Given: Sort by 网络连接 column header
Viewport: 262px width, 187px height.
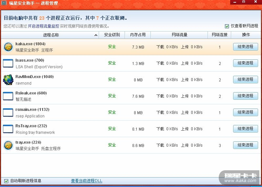Looking at the screenshot, I should pos(219,35).
